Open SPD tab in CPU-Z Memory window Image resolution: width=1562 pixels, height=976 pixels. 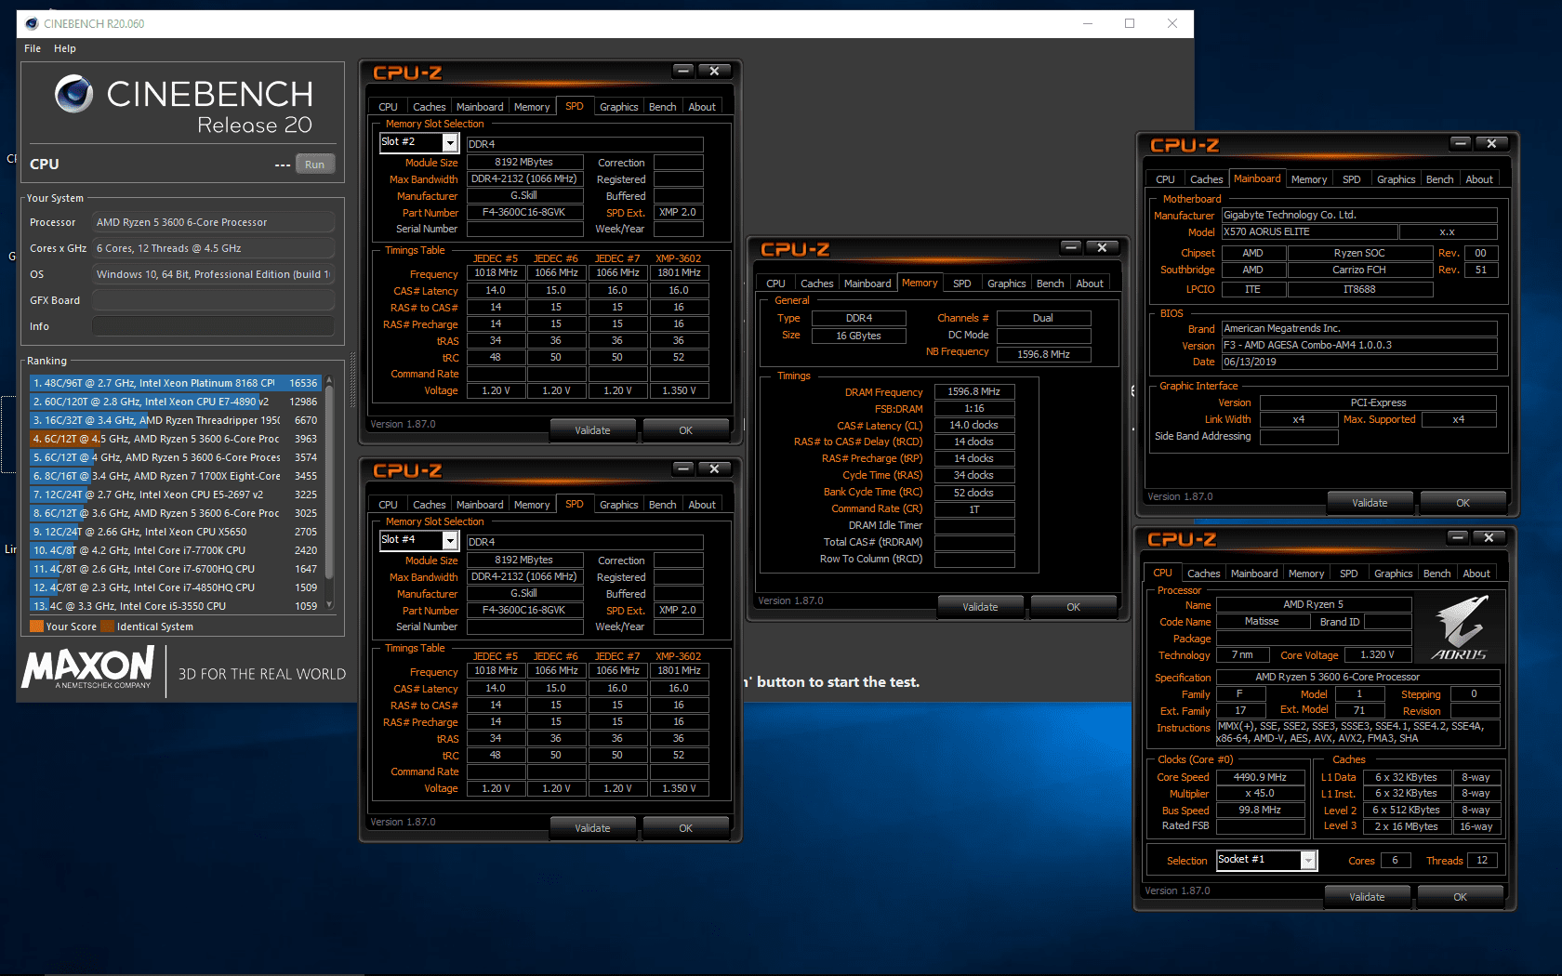tap(962, 284)
